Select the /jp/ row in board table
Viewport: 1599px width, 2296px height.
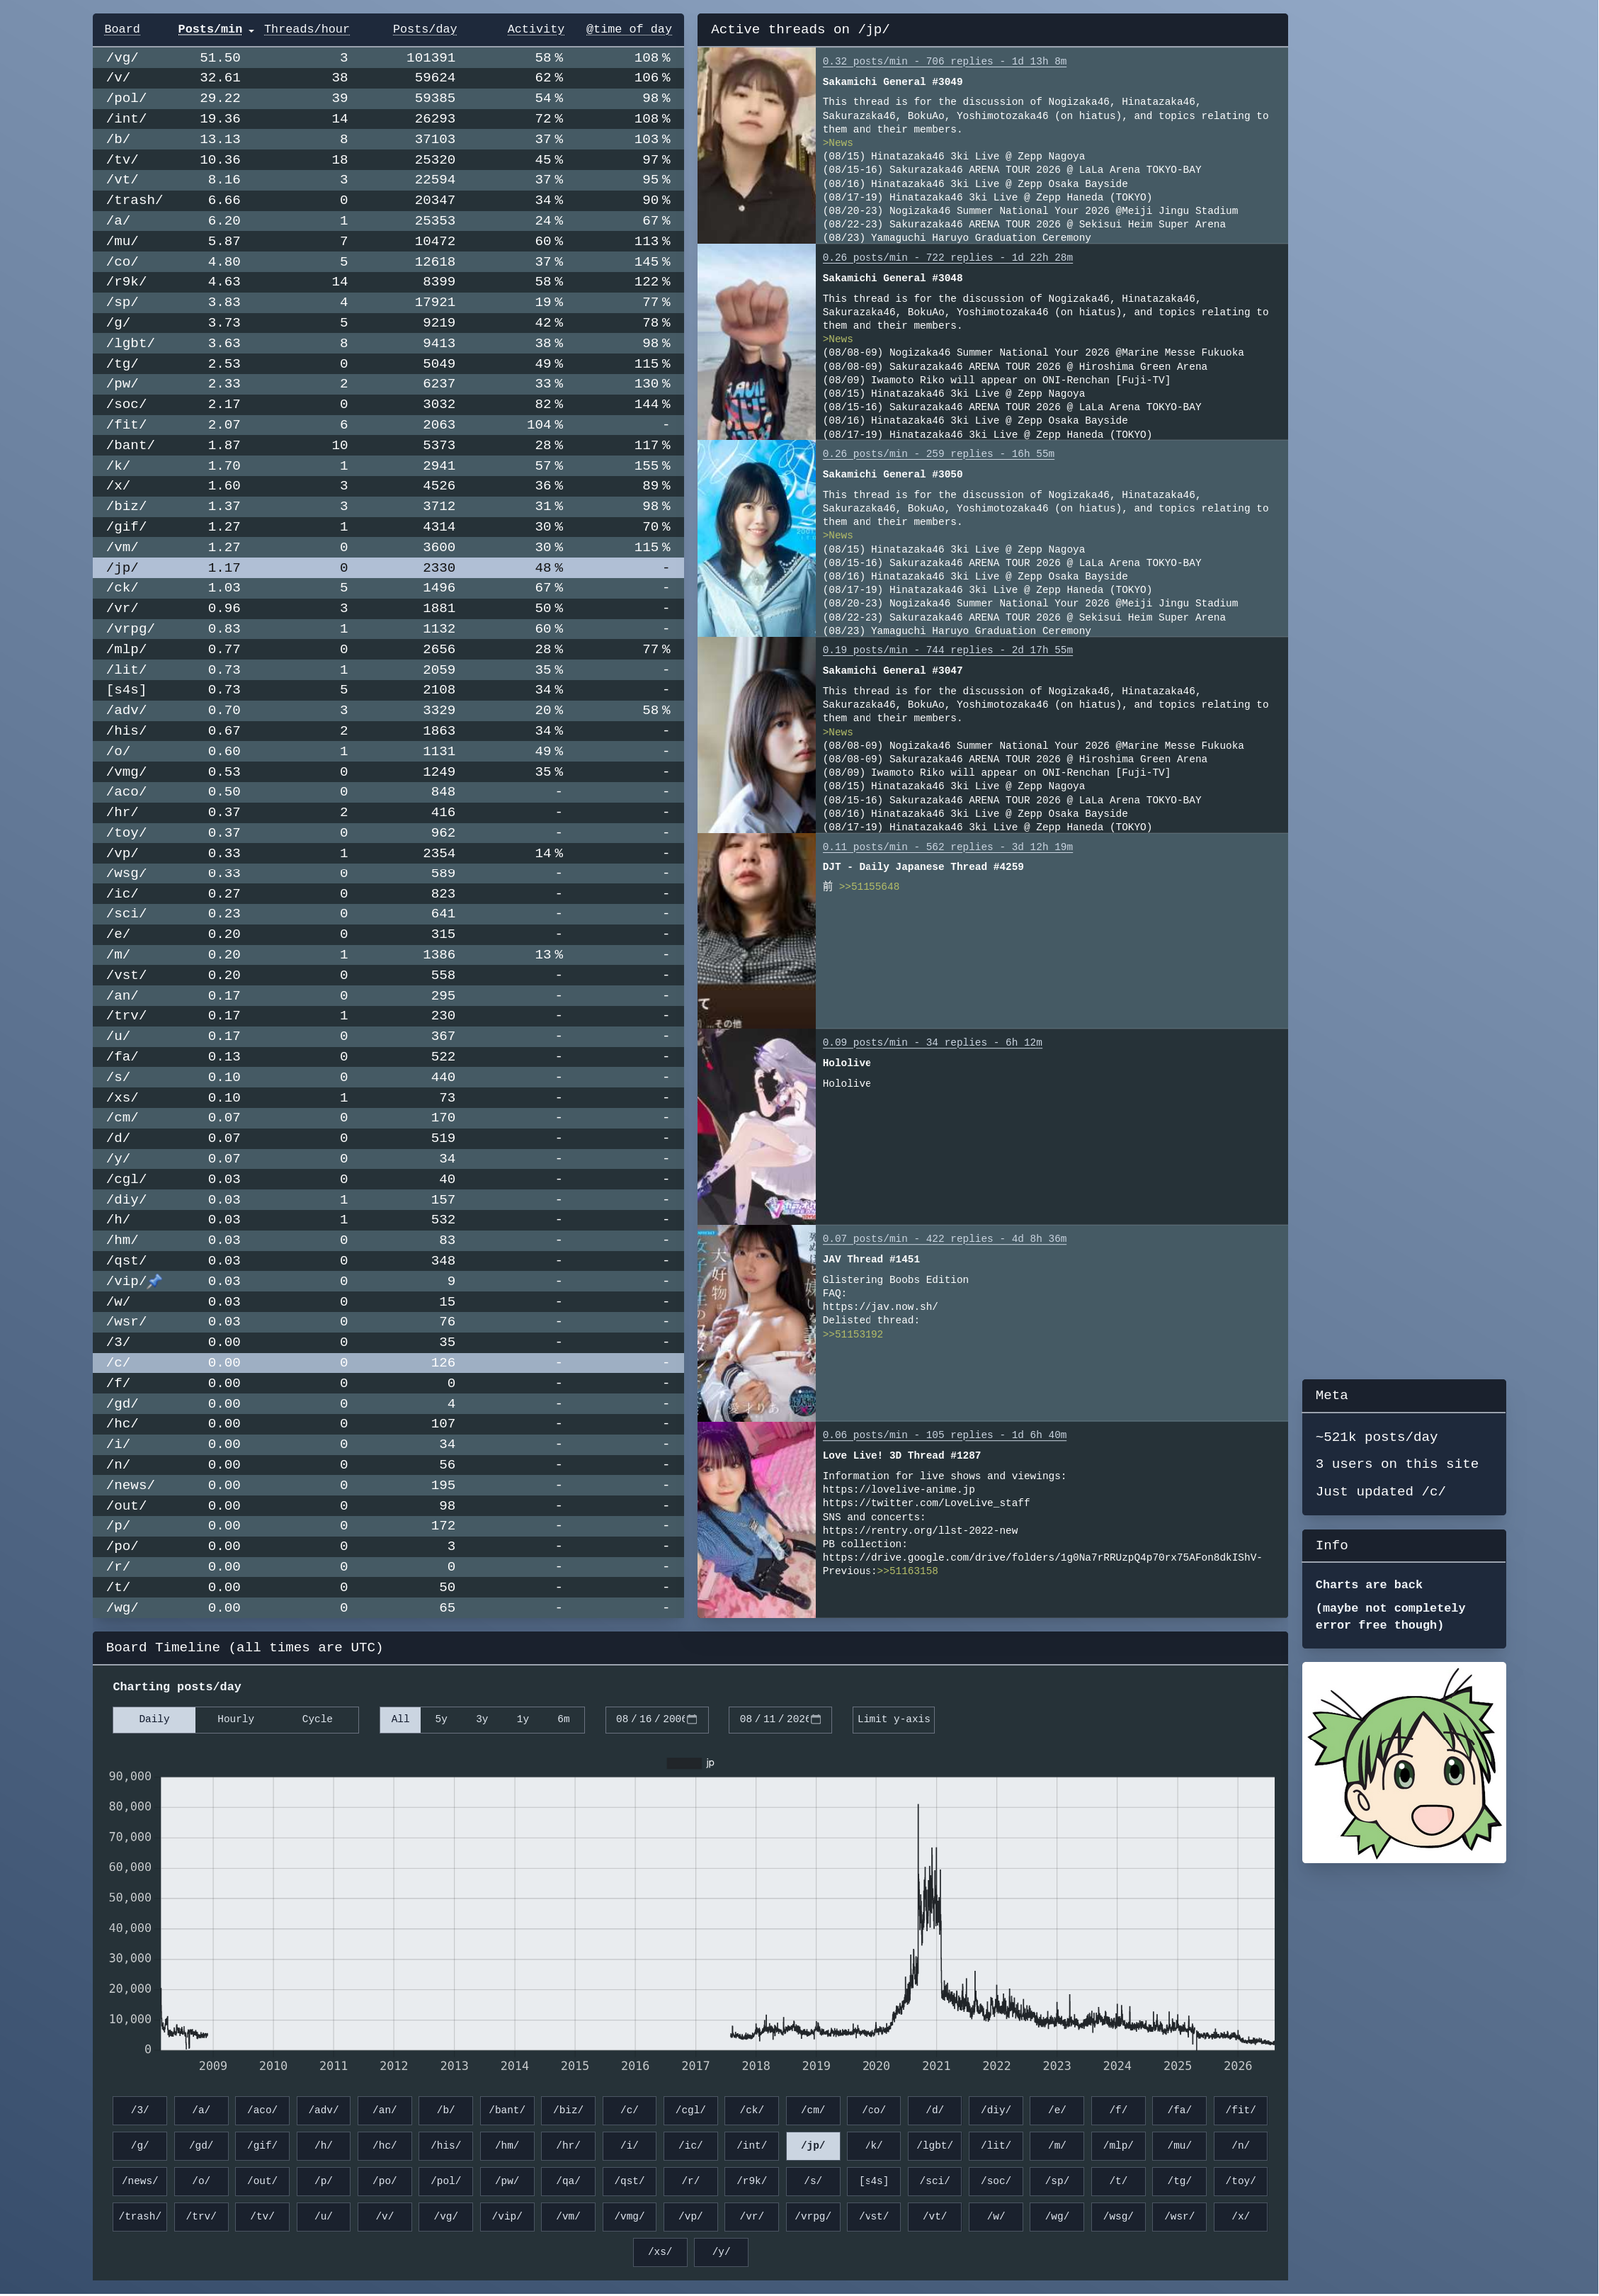389,568
